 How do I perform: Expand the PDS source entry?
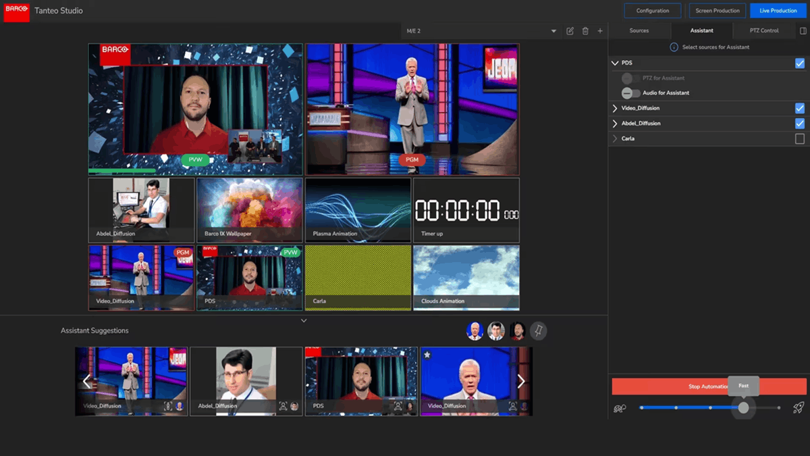614,62
